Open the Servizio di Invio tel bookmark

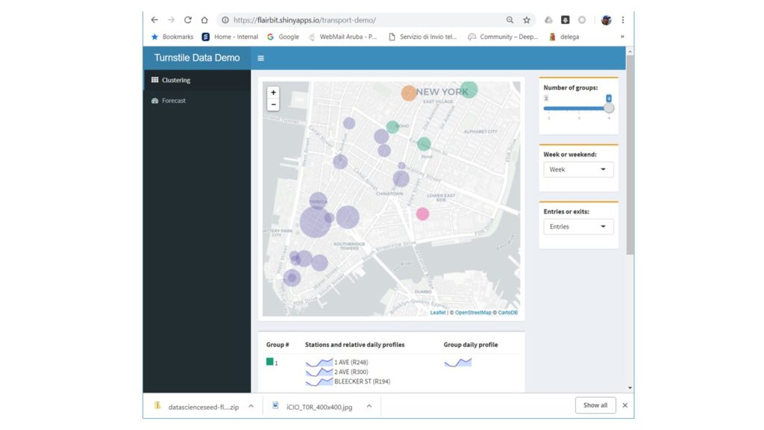tap(422, 37)
